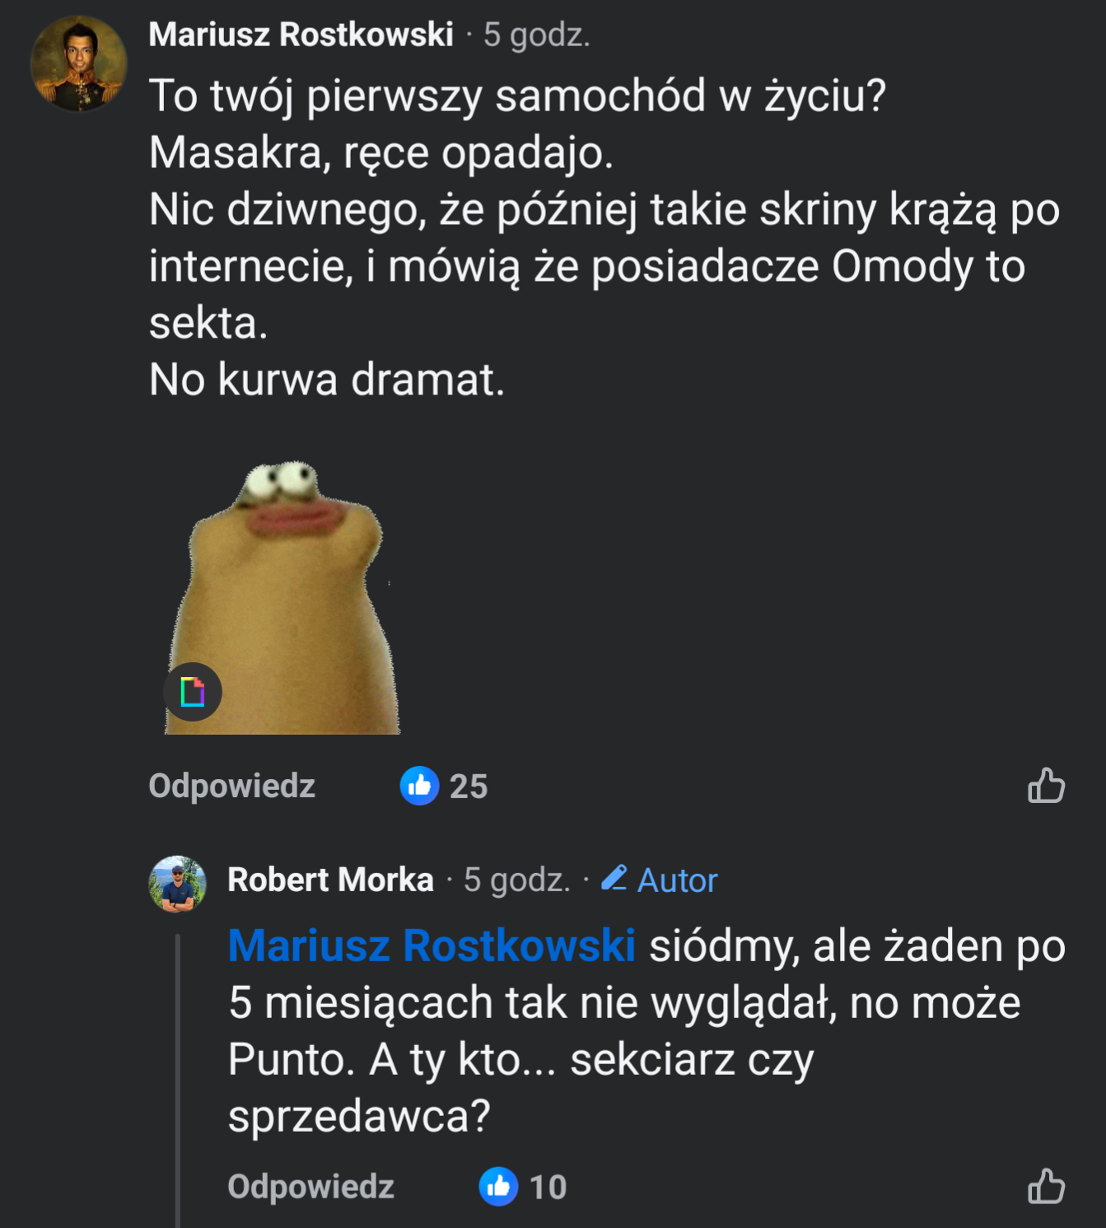Click Mariusz Rostkowski's name on the top comment
This screenshot has width=1106, height=1228.
coord(301,35)
